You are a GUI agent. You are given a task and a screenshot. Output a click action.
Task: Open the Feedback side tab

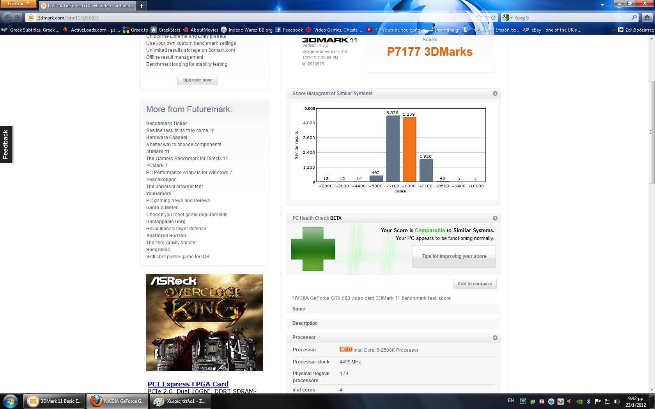pyautogui.click(x=6, y=145)
